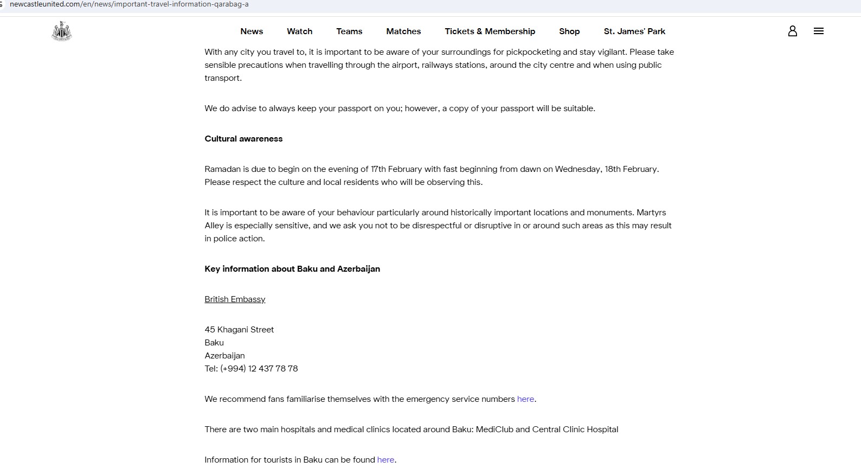Go to the Teams section
The width and height of the screenshot is (861, 468).
pyautogui.click(x=349, y=31)
